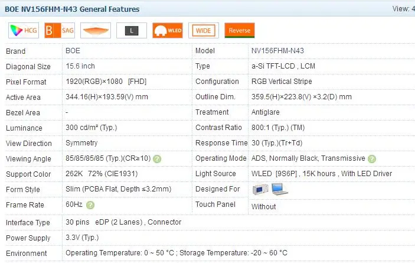Click the laptop Designed For icon

click(279, 189)
